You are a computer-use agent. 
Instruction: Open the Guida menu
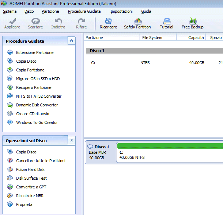(x=146, y=11)
